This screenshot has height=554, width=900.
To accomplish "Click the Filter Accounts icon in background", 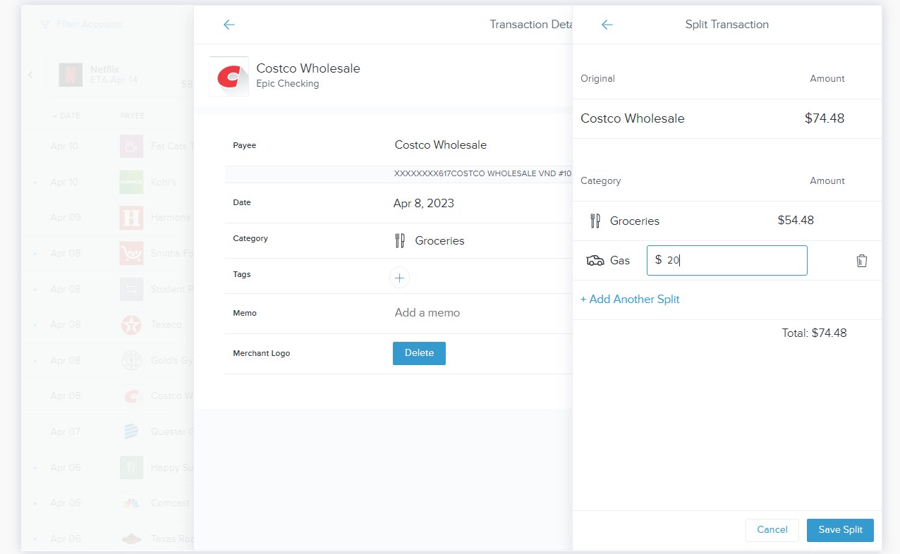I will [x=45, y=25].
